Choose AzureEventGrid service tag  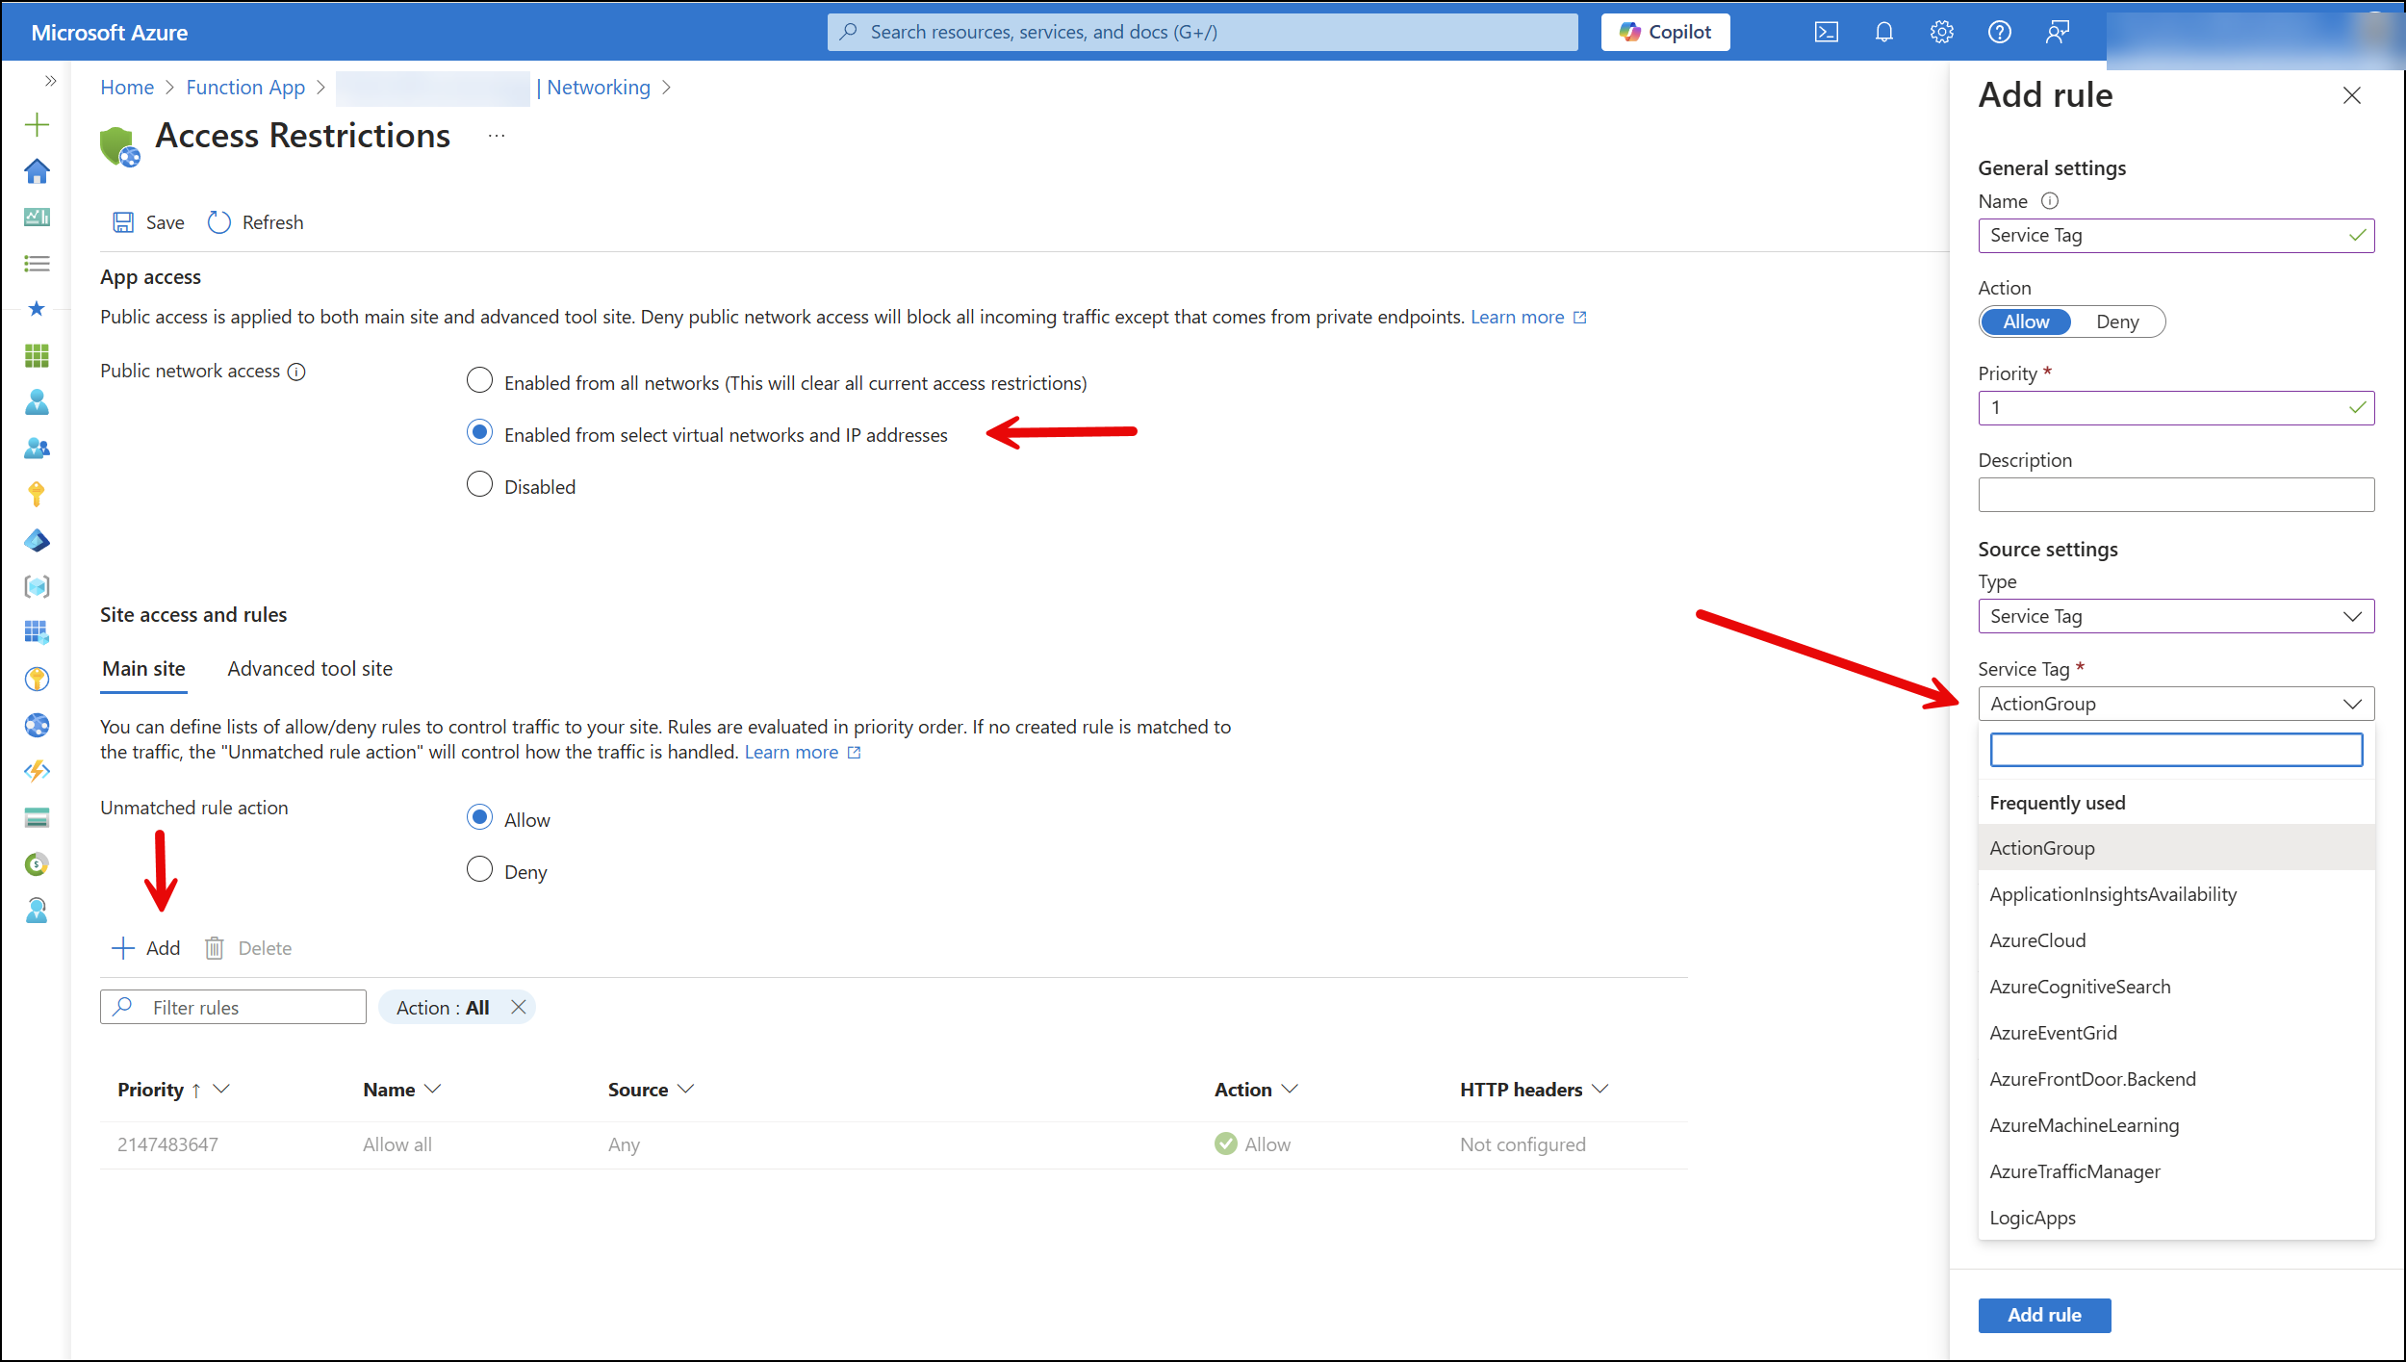pyautogui.click(x=2176, y=1033)
